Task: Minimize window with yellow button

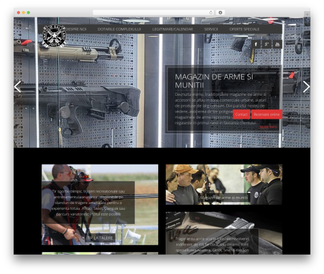Action: (23, 13)
